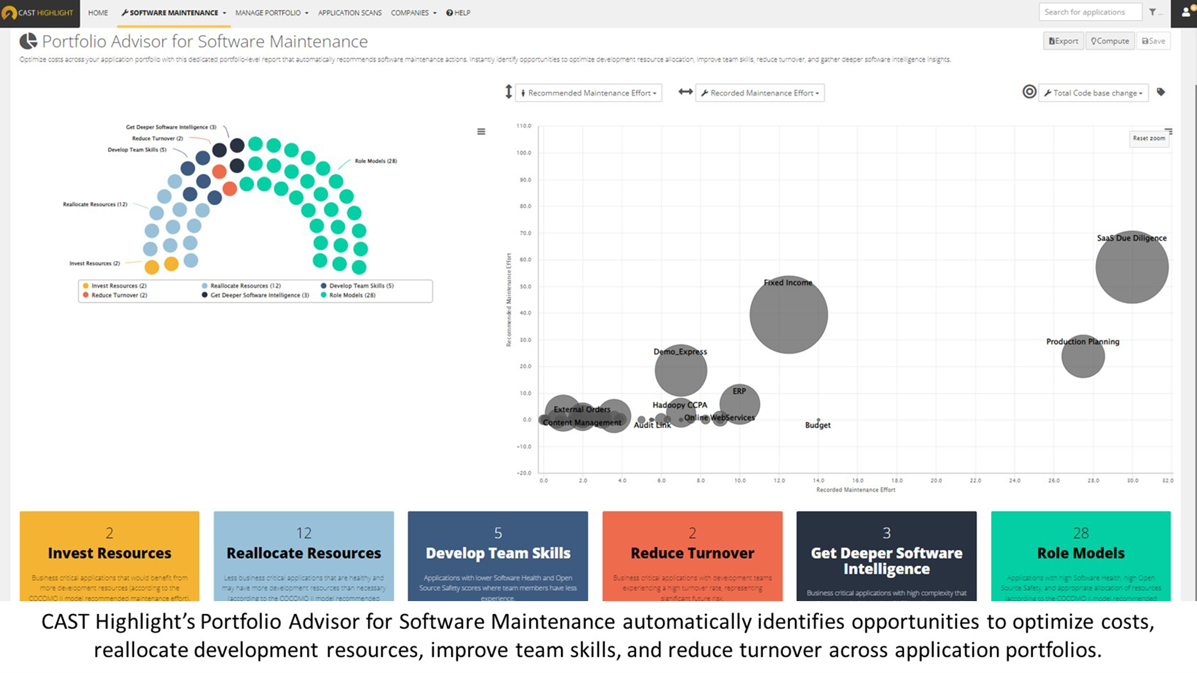Expand the Recorded Maintenance Effort dropdown
The height and width of the screenshot is (673, 1197).
click(757, 92)
